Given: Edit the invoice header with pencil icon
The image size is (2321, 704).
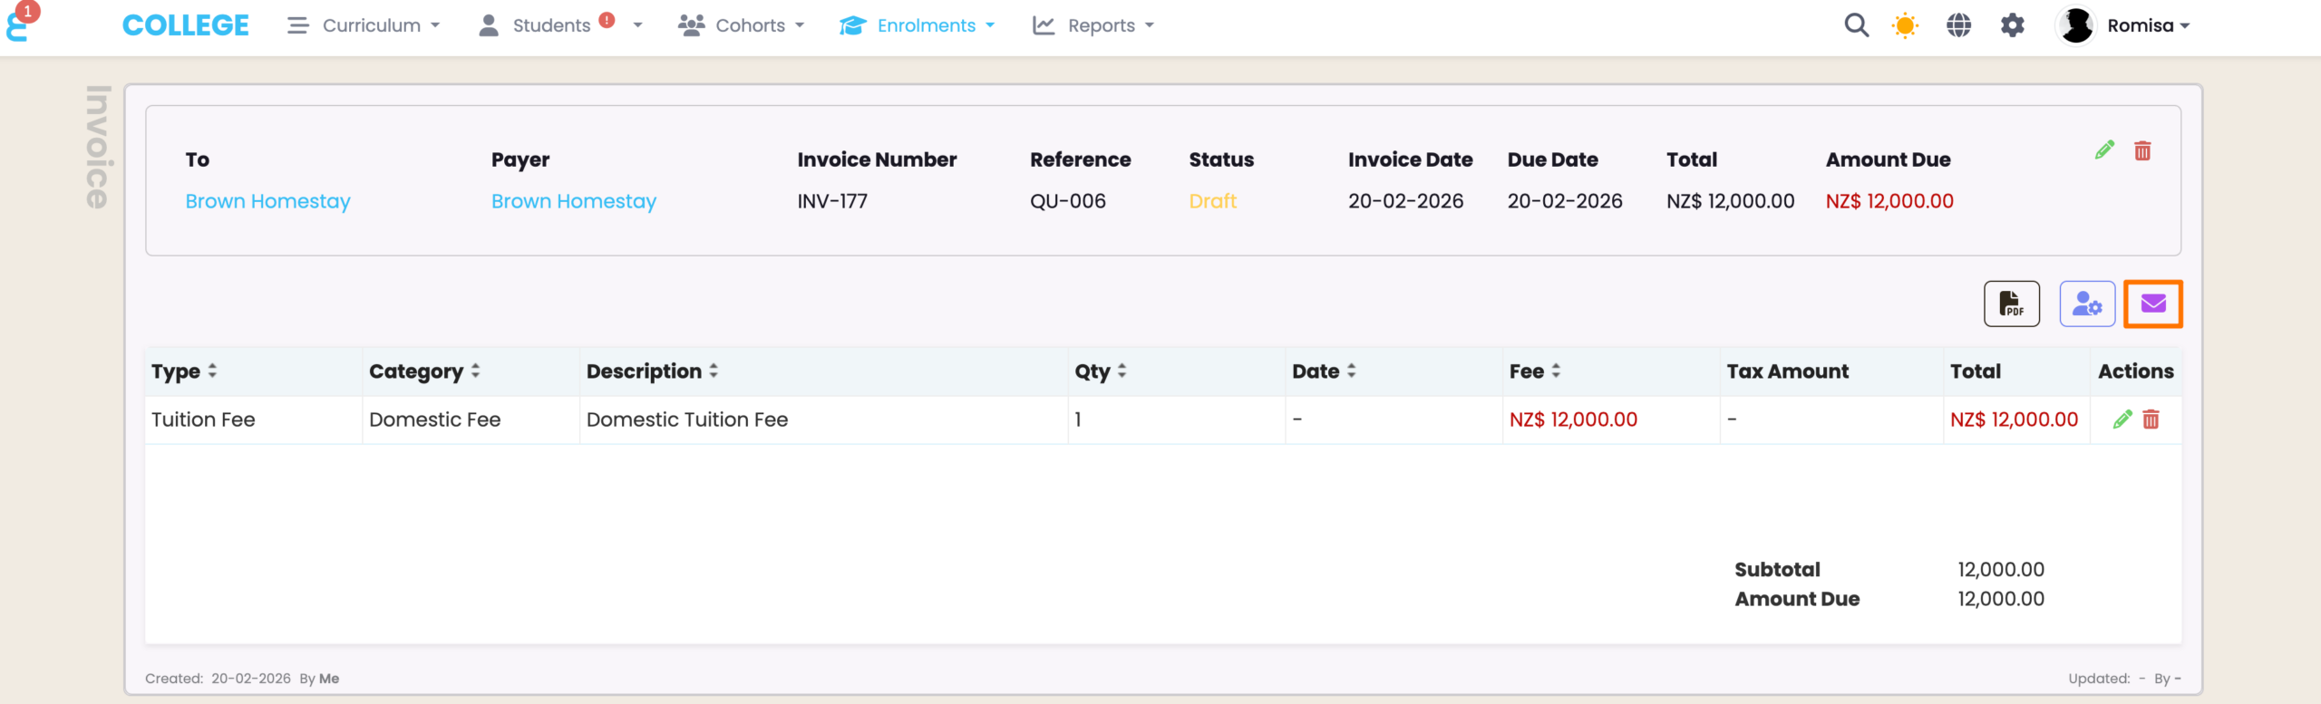Looking at the screenshot, I should pos(2104,150).
